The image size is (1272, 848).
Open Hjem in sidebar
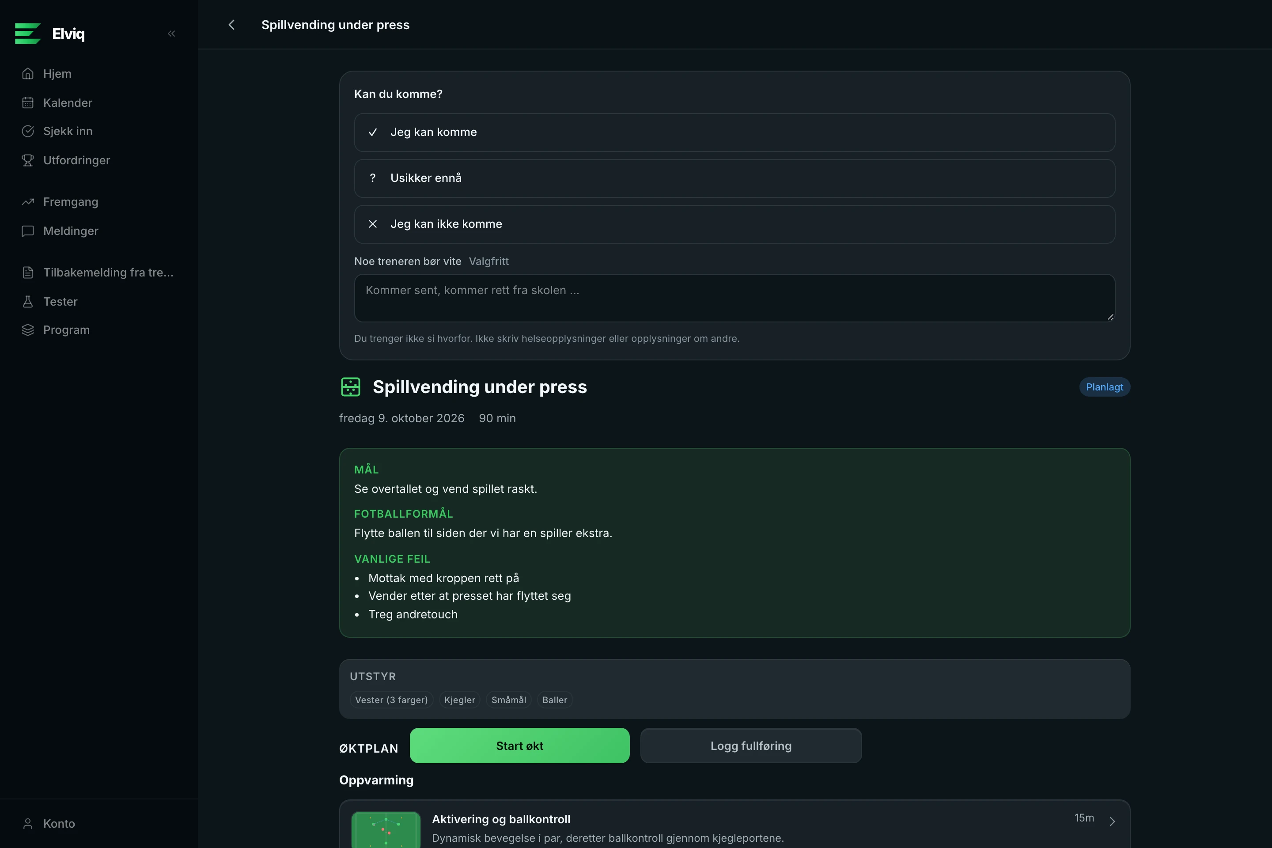pos(99,74)
